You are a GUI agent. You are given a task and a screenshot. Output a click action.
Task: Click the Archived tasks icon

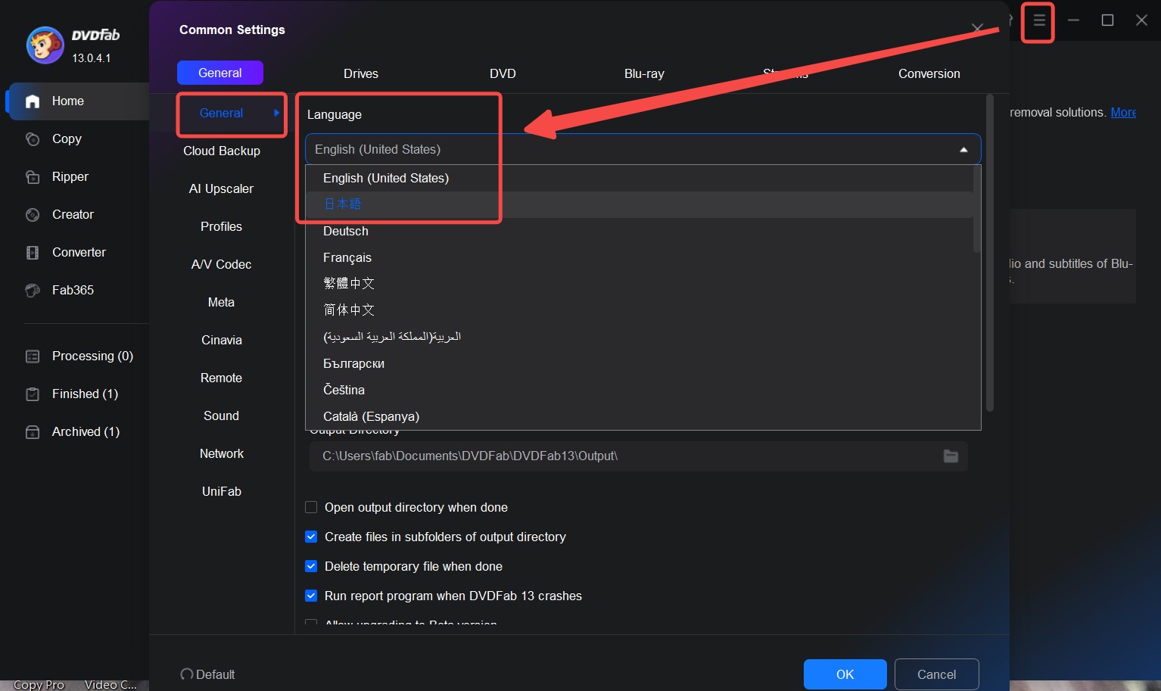33,432
